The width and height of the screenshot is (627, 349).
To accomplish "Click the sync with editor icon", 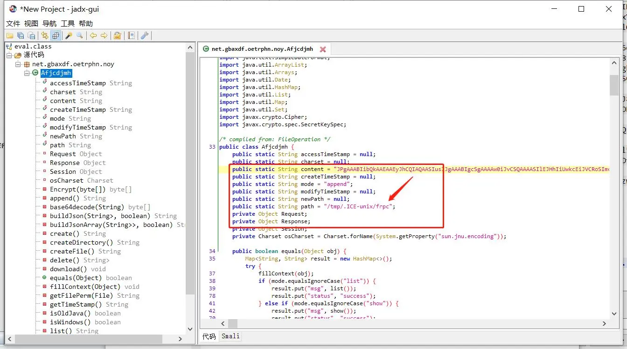I will (x=45, y=35).
